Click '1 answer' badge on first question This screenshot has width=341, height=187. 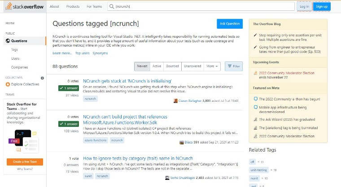click(69, 88)
